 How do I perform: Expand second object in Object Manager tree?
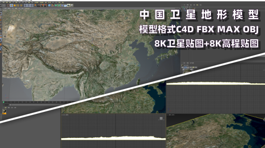[x=183, y=9]
